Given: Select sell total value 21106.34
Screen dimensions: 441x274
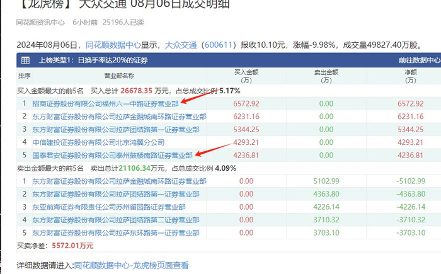Looking at the screenshot, I should pos(134,169).
